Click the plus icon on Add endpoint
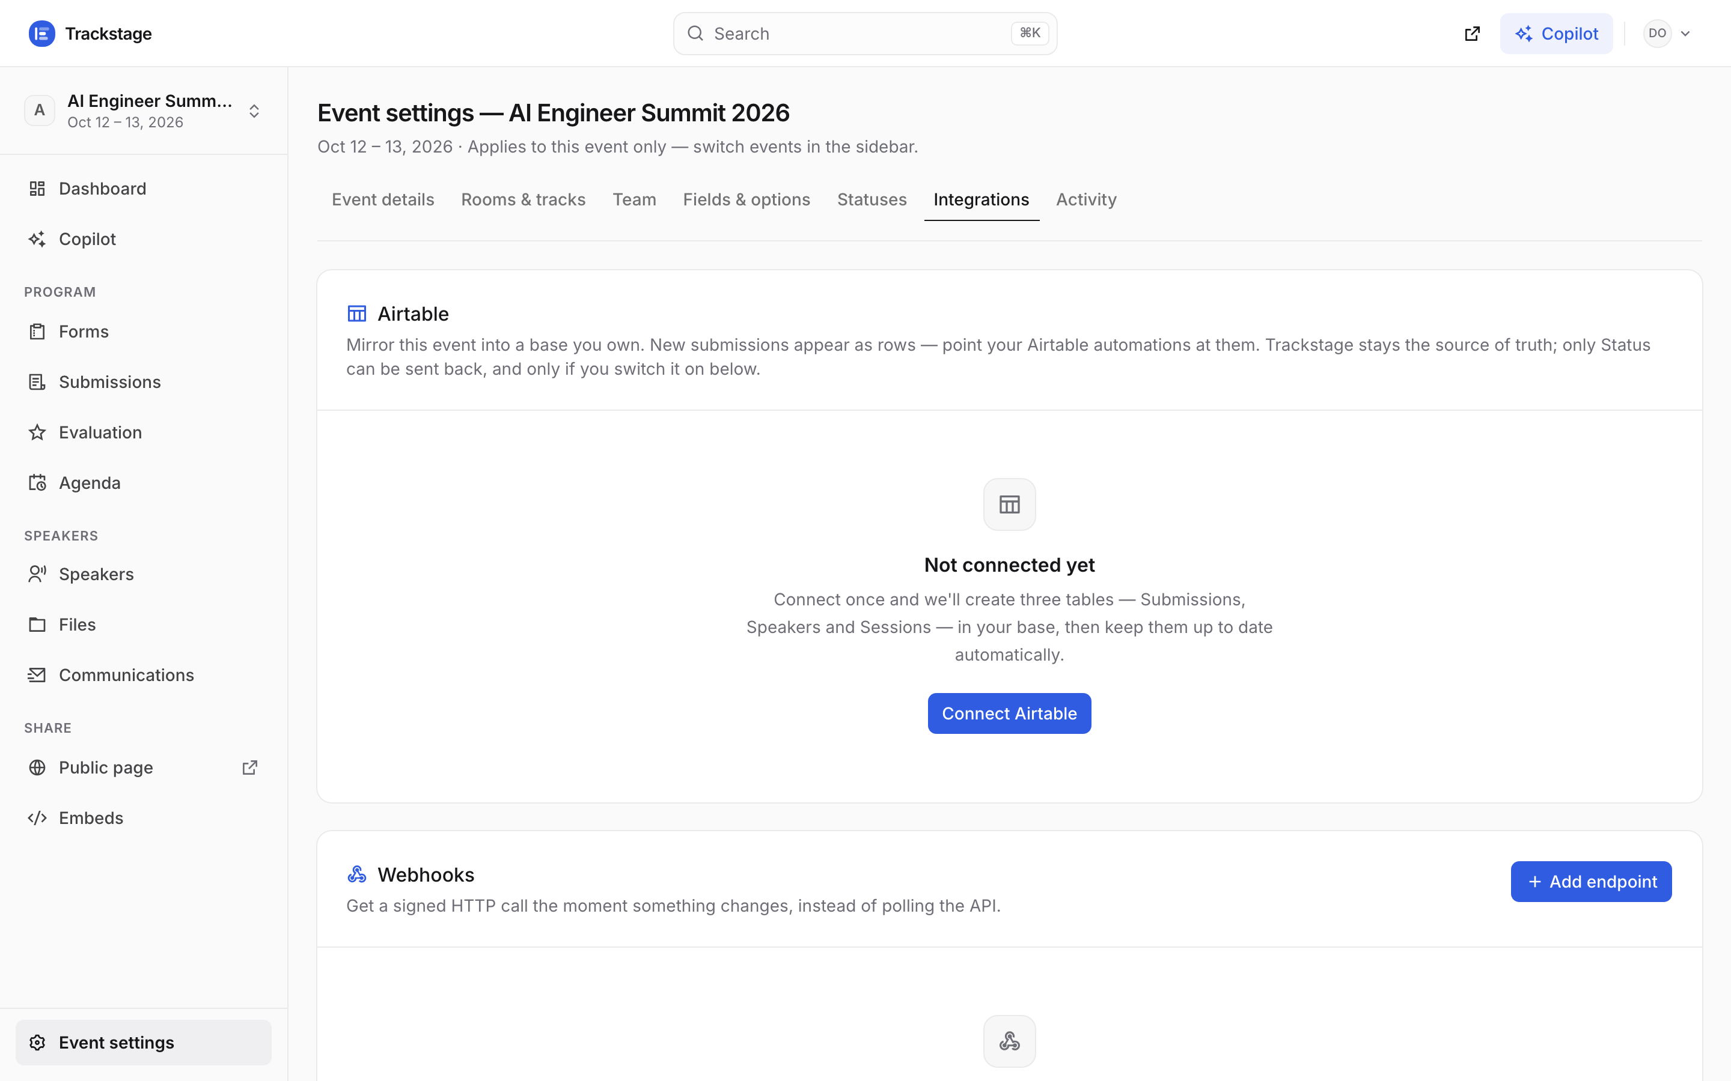1731x1081 pixels. point(1535,882)
